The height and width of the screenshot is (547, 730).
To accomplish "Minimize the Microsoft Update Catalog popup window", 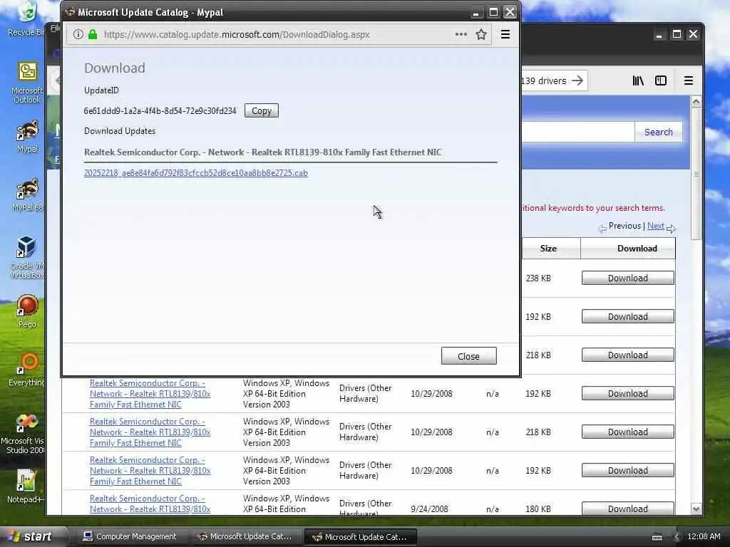I will [475, 12].
